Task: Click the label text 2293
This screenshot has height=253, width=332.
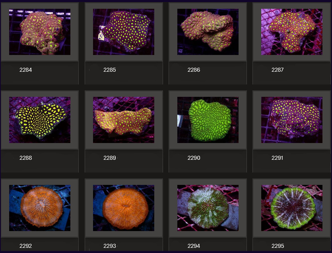Action: pos(110,246)
